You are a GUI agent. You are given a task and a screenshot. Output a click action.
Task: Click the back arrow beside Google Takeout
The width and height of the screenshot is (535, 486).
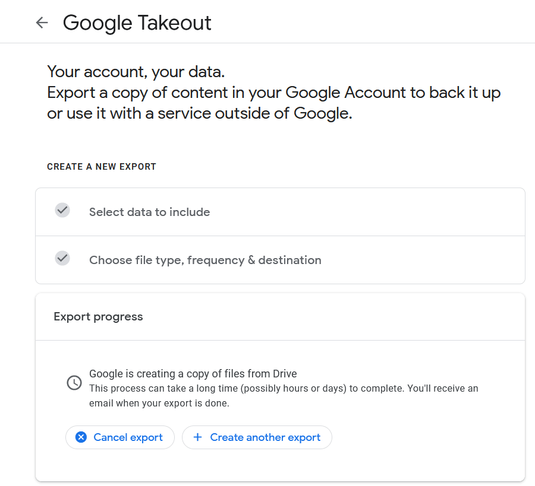(x=42, y=23)
